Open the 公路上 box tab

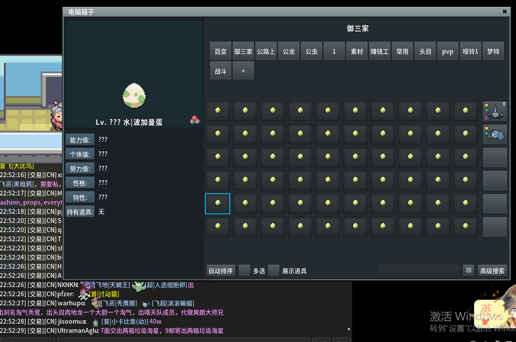(266, 51)
